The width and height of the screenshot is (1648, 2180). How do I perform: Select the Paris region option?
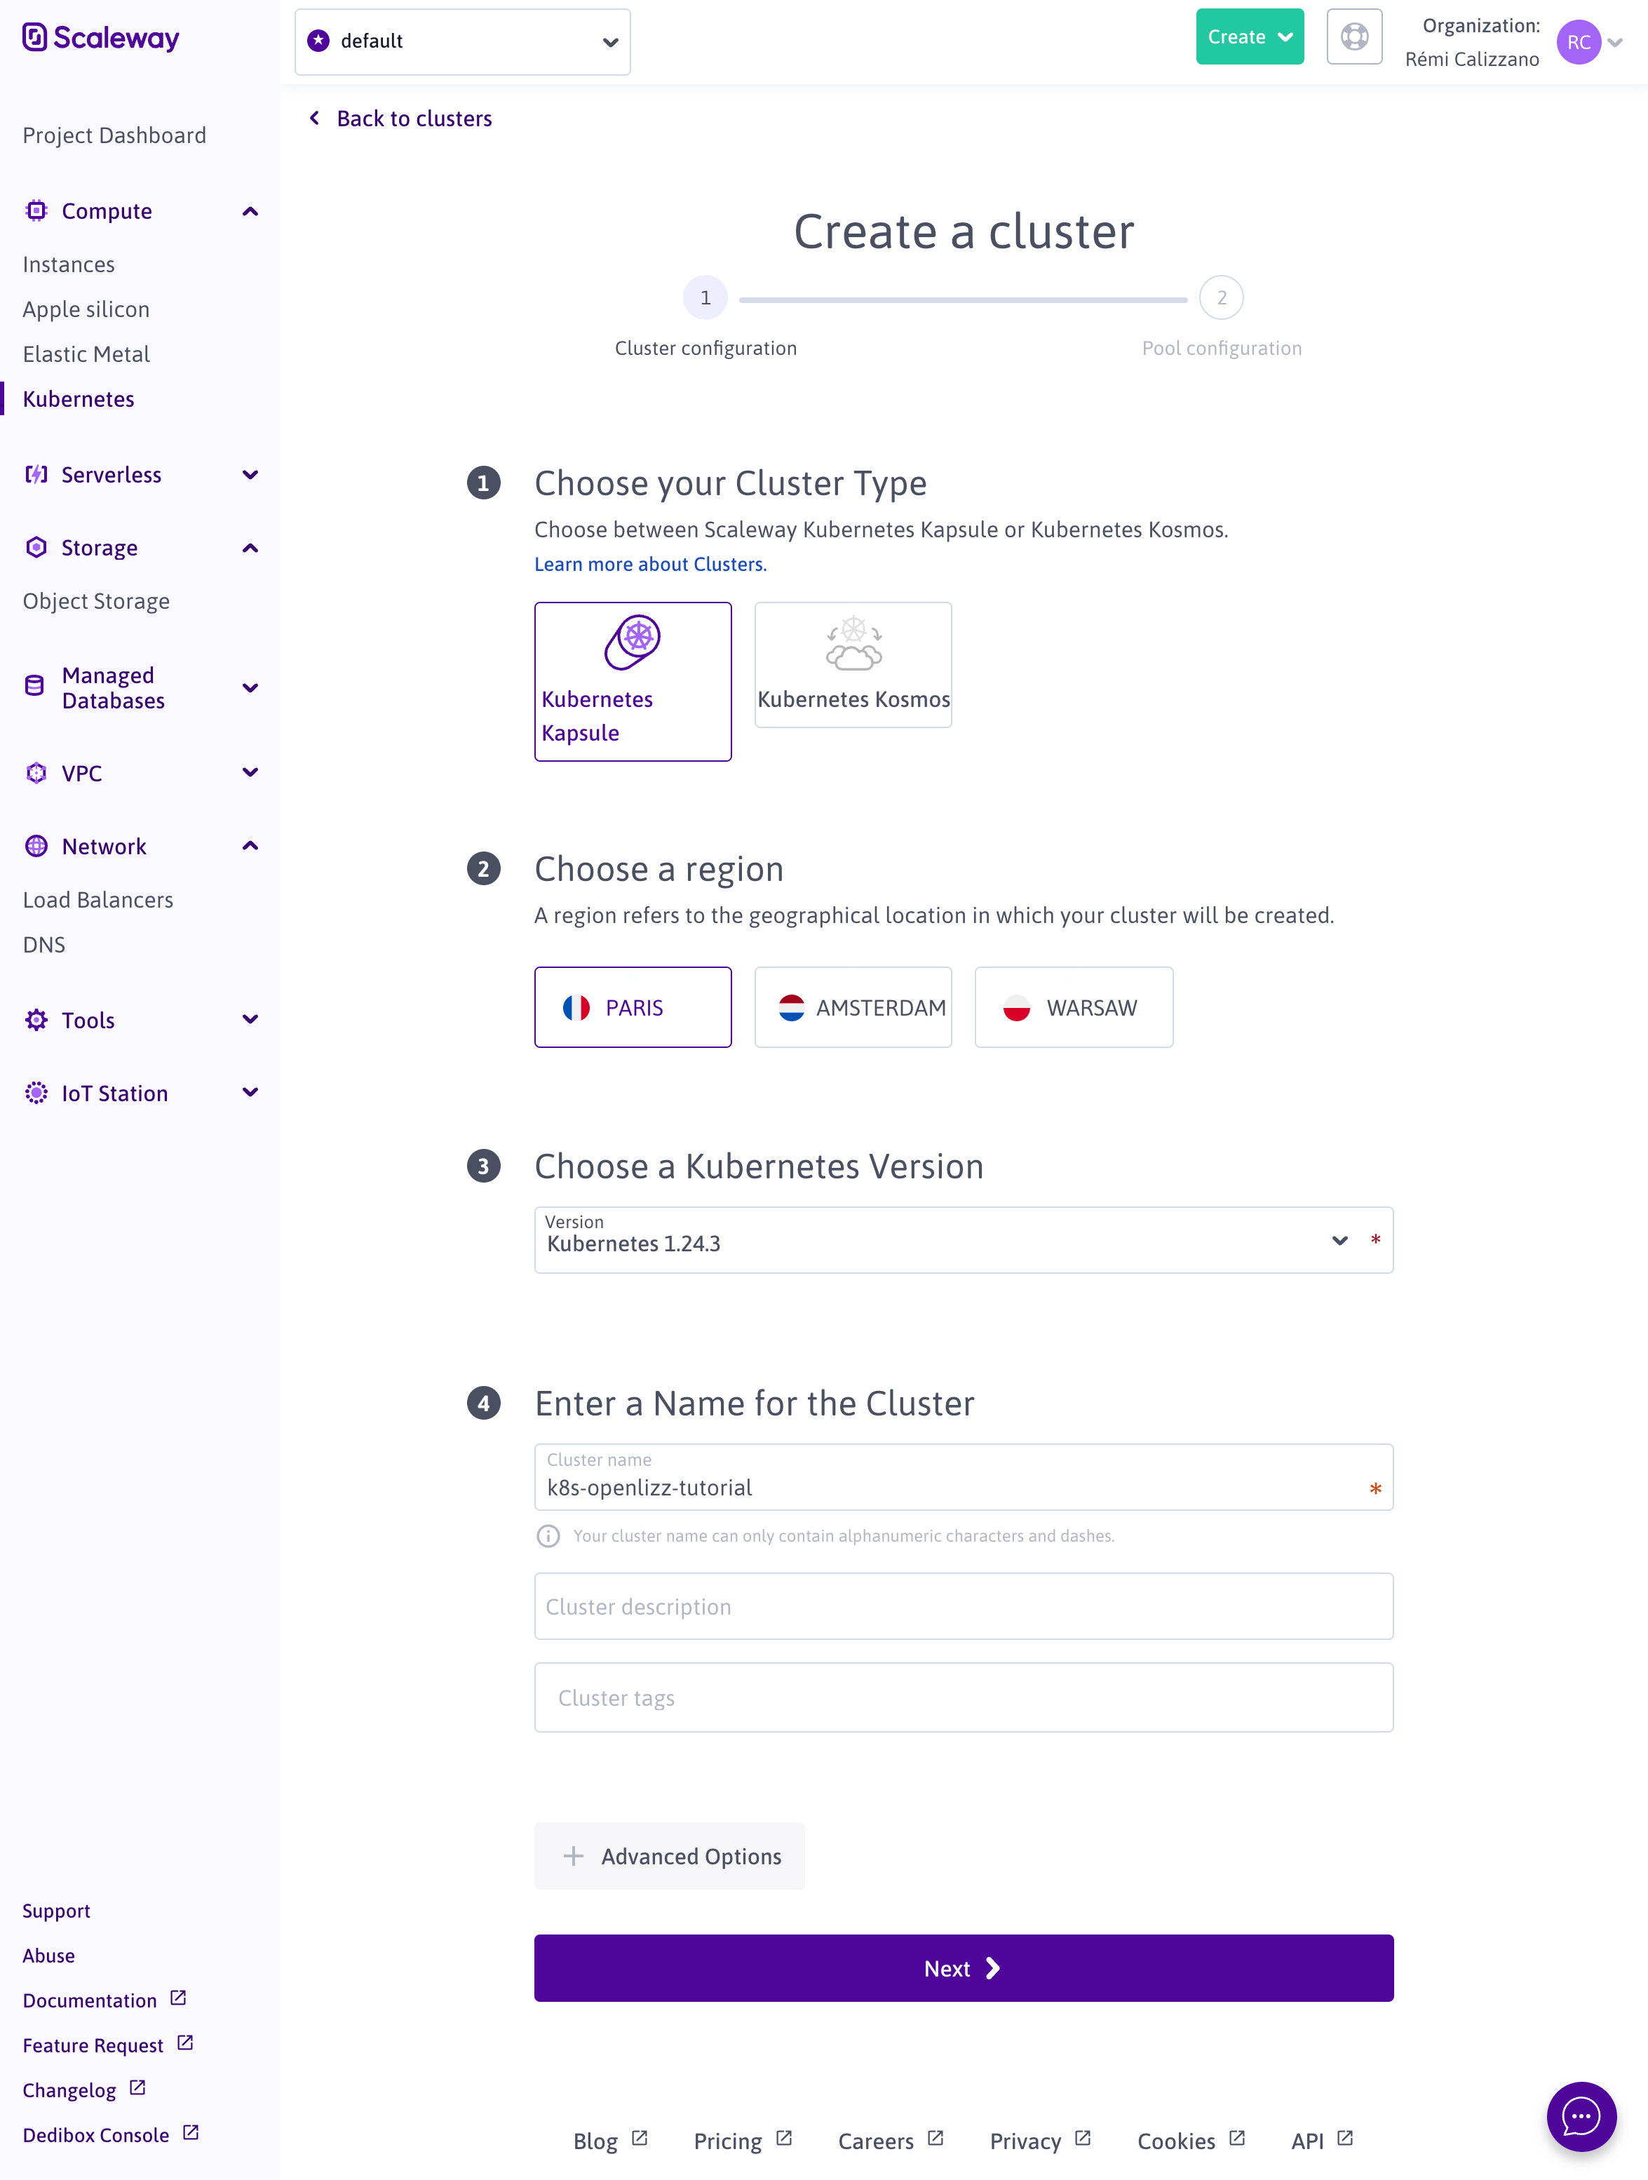tap(633, 1007)
